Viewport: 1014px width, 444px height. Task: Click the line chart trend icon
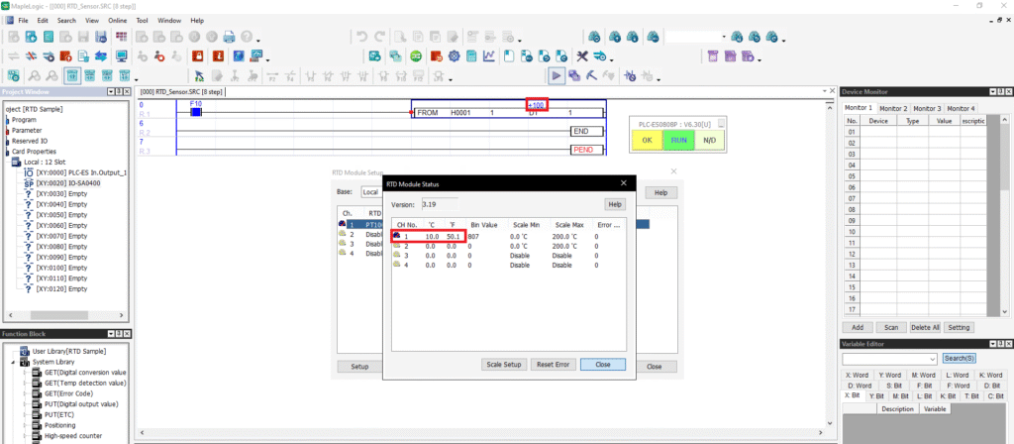click(x=489, y=55)
